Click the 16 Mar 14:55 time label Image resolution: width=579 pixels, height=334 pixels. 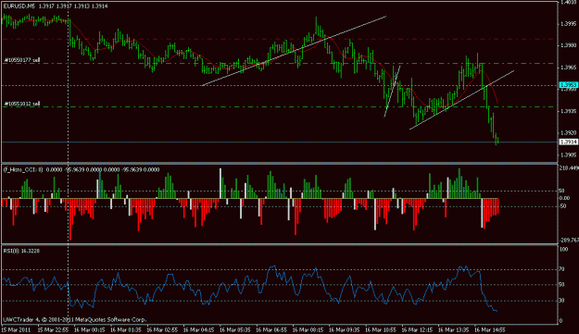[x=490, y=329]
